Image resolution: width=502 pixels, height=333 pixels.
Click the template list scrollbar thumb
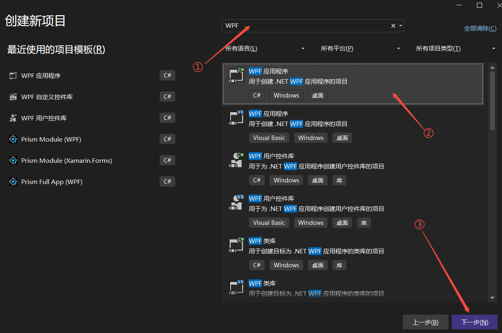tap(493, 101)
